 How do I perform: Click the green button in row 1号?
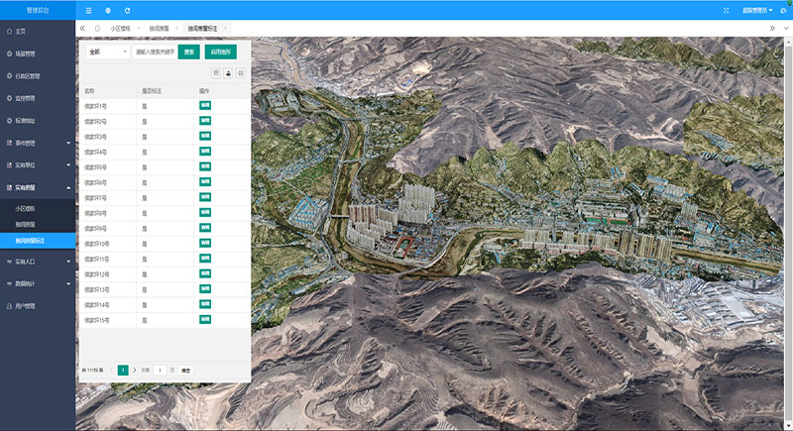click(205, 106)
